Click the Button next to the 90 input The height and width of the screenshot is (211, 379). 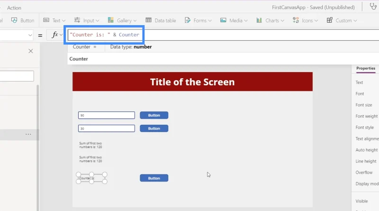tap(154, 115)
